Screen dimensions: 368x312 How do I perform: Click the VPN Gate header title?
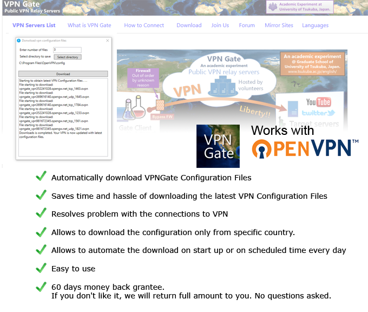point(22,4)
